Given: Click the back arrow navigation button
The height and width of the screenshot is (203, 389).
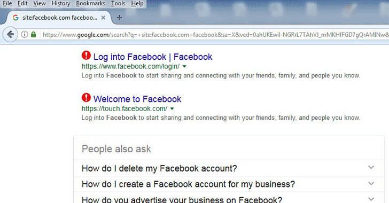Looking at the screenshot, I should coord(10,34).
